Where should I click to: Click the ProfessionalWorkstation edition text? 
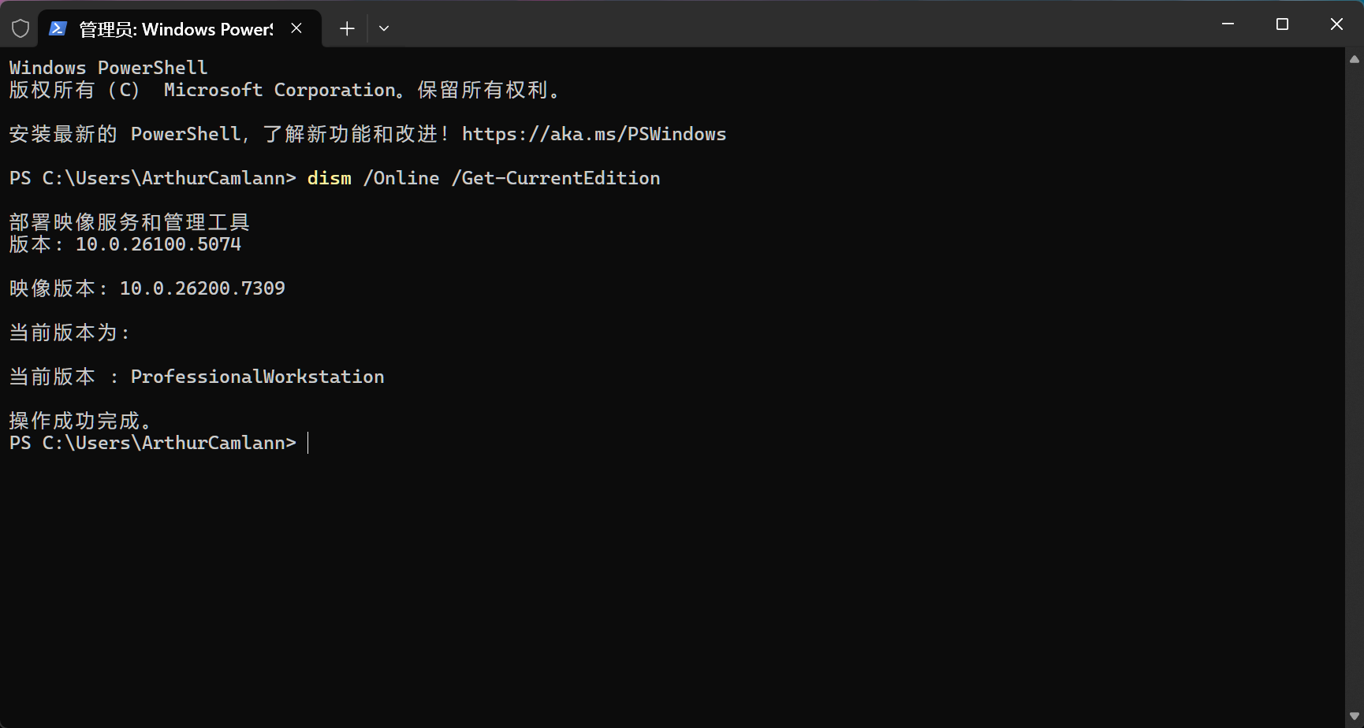[x=257, y=377]
